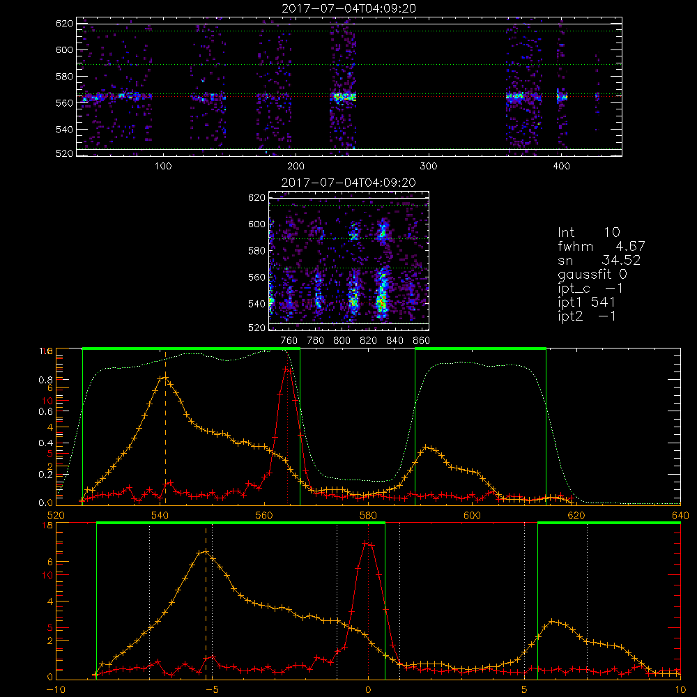
Task: Click x-axis tick label 840 on middle image
Action: click(395, 341)
